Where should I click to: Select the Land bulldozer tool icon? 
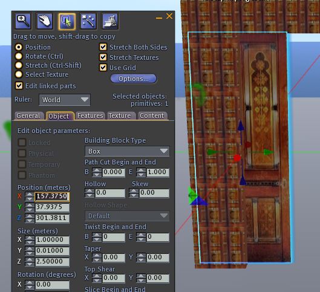pyautogui.click(x=110, y=21)
